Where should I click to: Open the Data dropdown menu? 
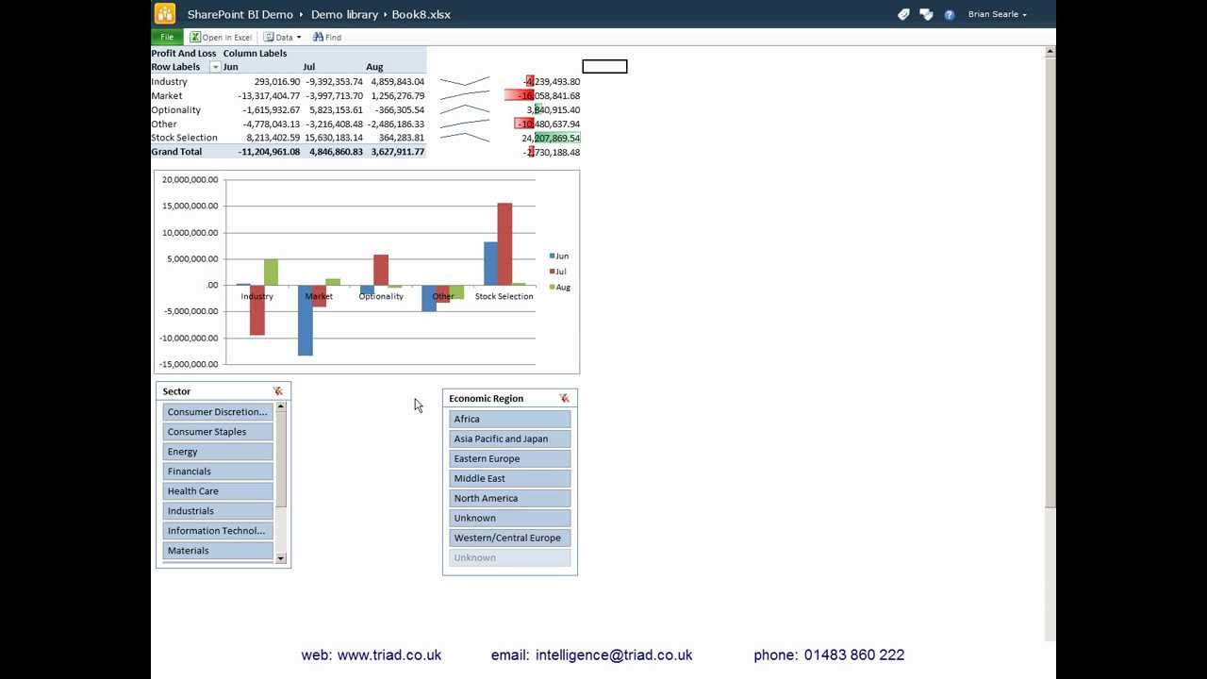(283, 37)
